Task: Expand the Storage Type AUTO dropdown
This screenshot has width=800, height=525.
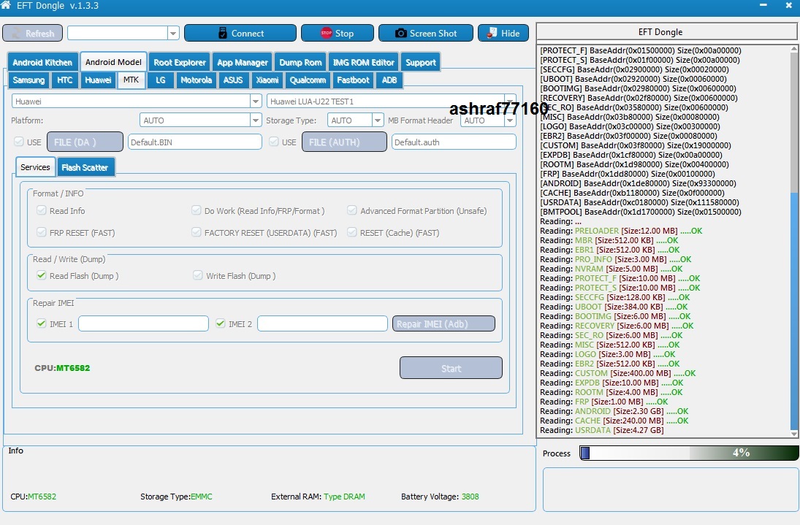Action: pyautogui.click(x=378, y=120)
